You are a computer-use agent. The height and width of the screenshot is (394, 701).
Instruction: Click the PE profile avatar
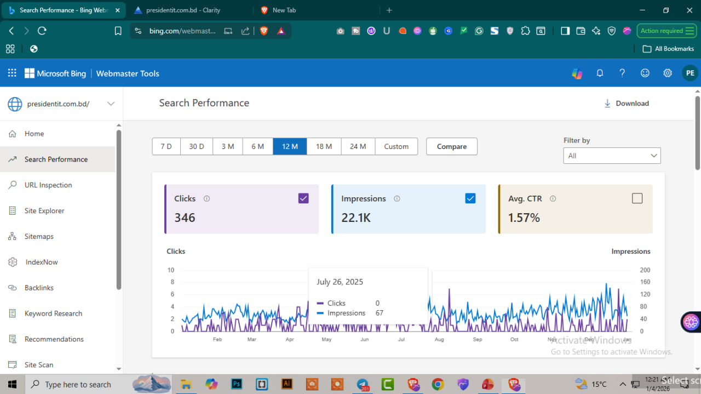[689, 73]
